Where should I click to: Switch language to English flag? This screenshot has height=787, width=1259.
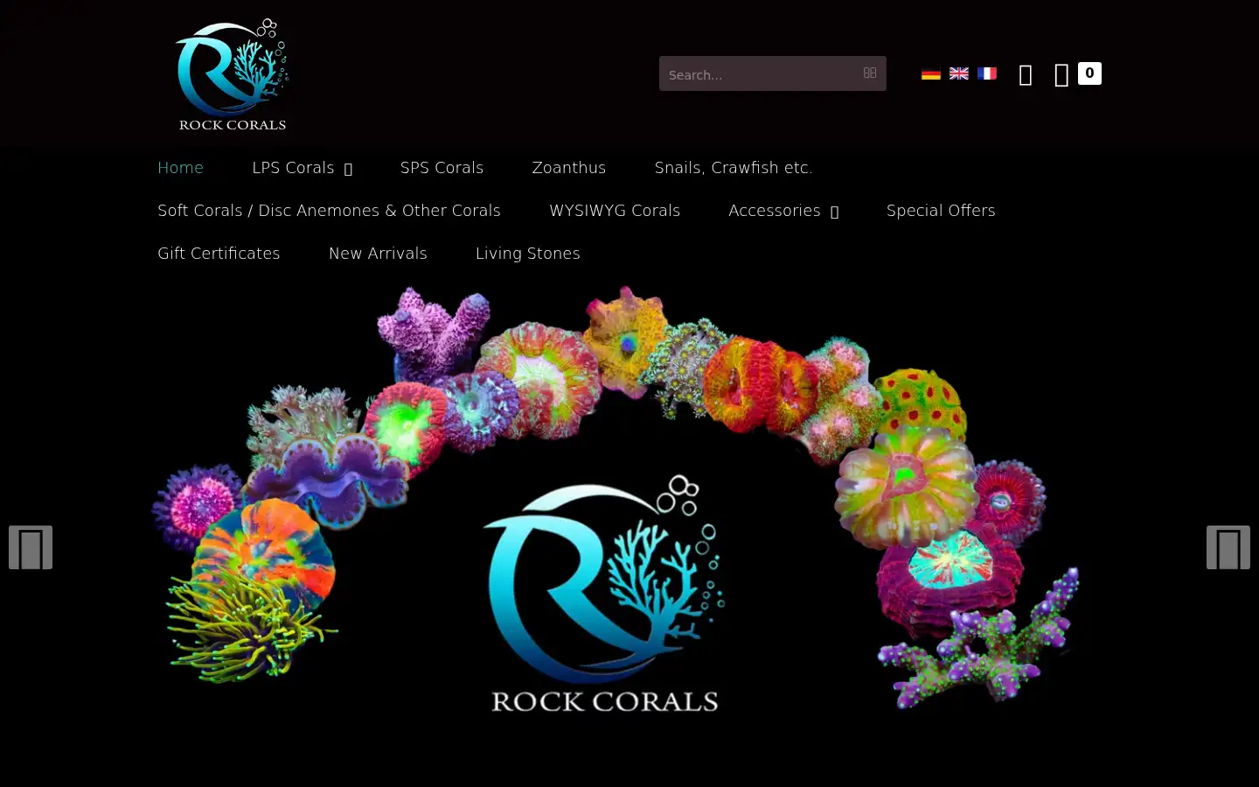point(959,73)
